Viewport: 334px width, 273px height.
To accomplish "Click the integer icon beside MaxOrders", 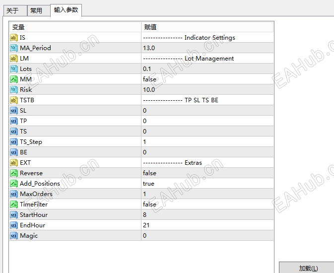I will (14, 194).
